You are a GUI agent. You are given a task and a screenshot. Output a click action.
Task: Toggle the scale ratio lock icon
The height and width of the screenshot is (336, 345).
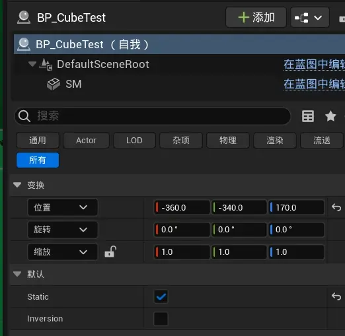(x=110, y=252)
